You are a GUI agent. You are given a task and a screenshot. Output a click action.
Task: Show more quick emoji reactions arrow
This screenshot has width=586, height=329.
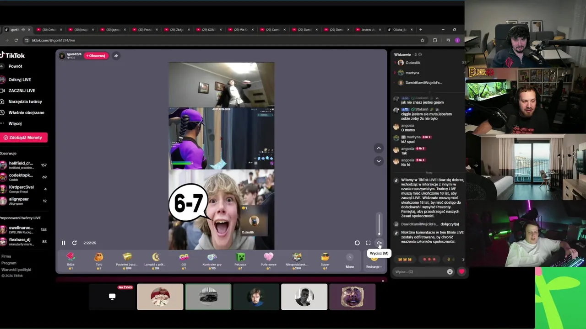pos(463,260)
